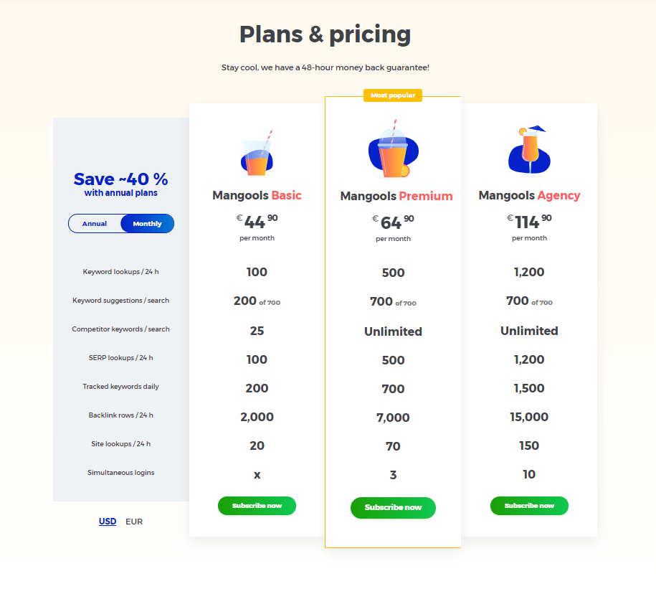Viewport: 656px width, 589px height.
Task: Click the Simultaneous logins row label
Action: pos(121,473)
